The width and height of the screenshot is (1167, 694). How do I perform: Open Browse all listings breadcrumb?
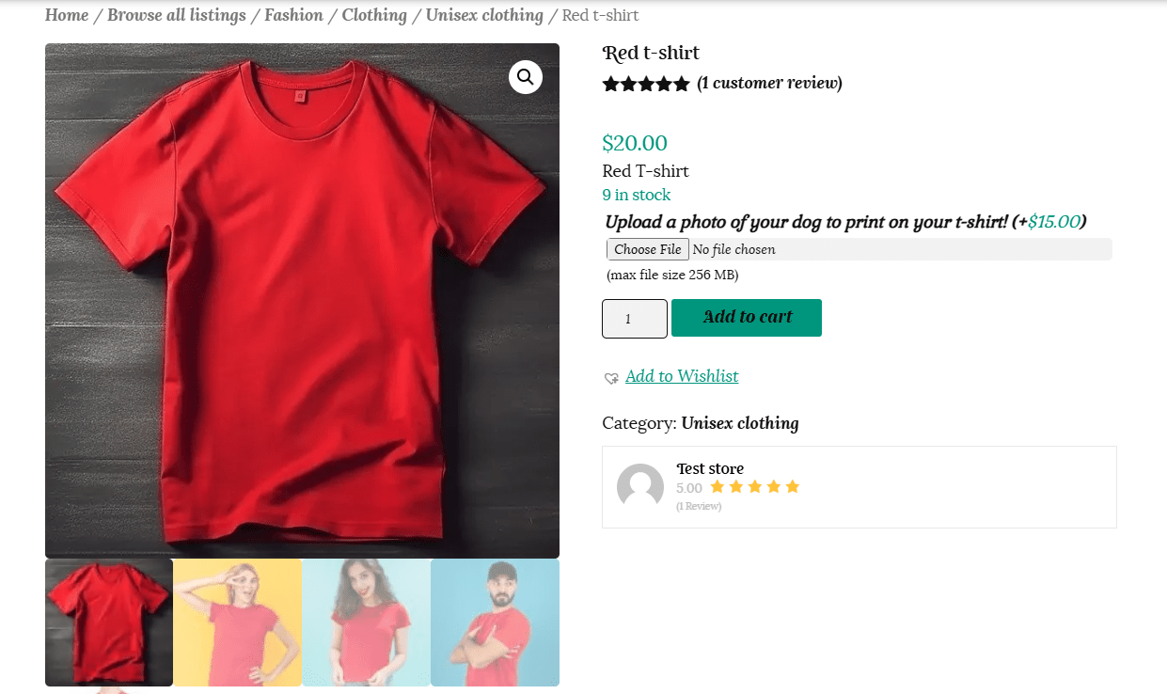(x=177, y=15)
